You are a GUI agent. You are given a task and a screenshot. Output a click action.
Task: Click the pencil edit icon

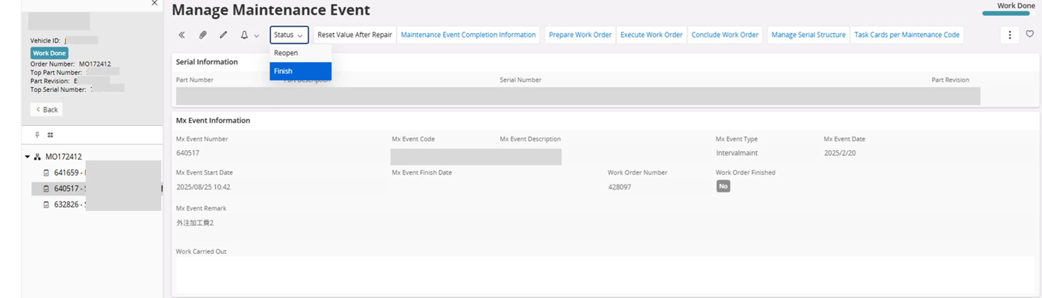(x=223, y=35)
